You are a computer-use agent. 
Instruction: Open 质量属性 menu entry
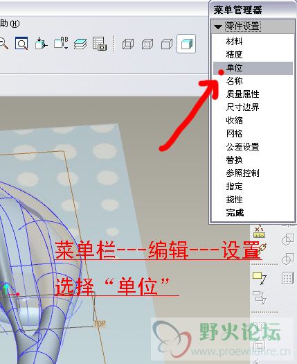(242, 94)
